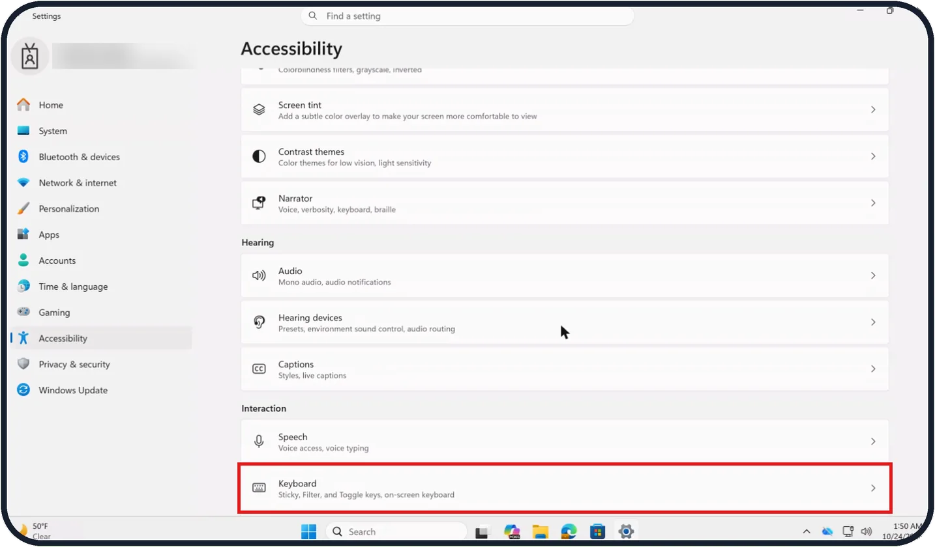Click the Screen tint layers icon
This screenshot has height=547, width=935.
click(x=259, y=110)
